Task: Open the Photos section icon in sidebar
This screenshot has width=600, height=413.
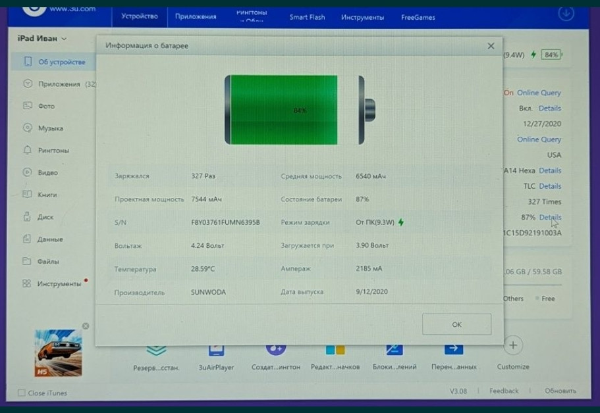Action: pyautogui.click(x=28, y=106)
